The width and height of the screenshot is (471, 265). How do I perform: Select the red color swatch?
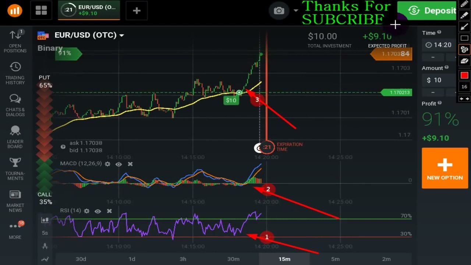tap(464, 75)
